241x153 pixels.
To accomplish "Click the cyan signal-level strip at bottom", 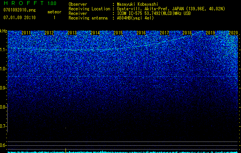I will click(123, 152).
